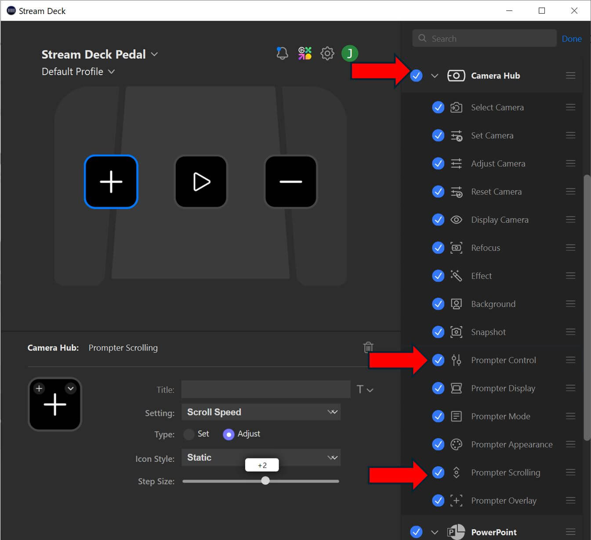Click the actions list vertical scrollbar

coord(587,307)
